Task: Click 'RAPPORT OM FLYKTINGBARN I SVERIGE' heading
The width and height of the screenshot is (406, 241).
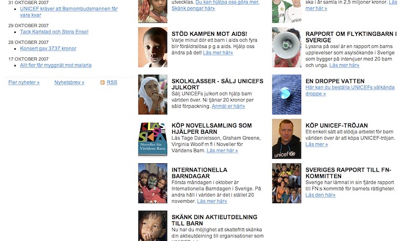Action: (x=351, y=37)
